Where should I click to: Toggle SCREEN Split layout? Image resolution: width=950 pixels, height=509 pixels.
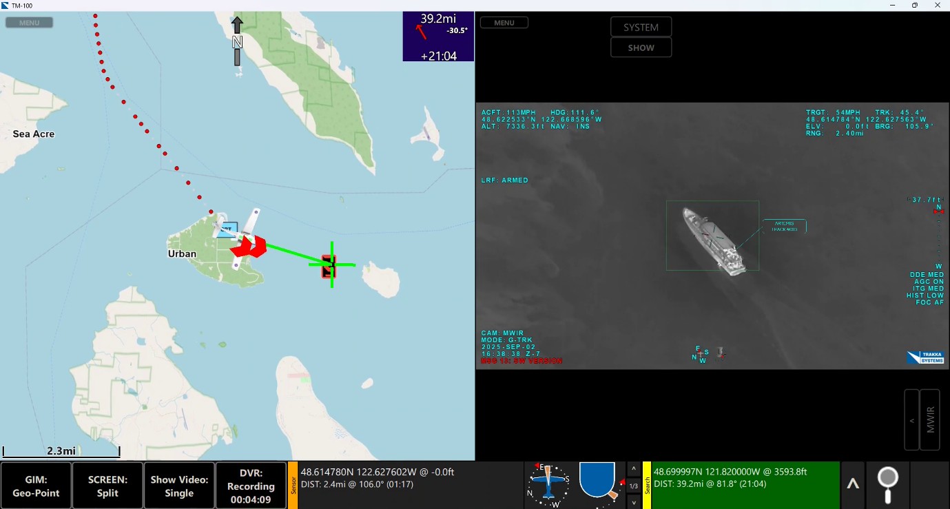(107, 486)
